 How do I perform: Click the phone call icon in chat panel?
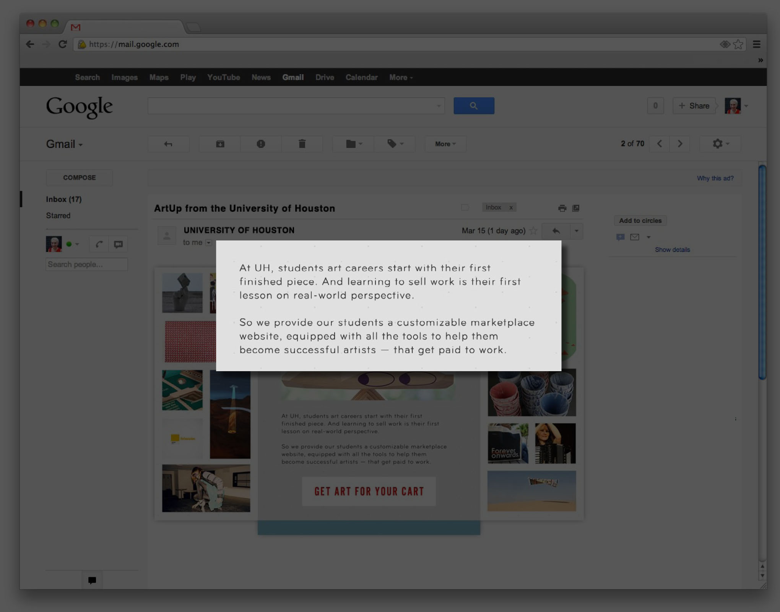99,244
